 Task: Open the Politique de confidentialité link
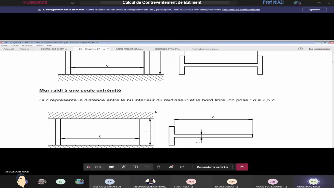coord(241,10)
